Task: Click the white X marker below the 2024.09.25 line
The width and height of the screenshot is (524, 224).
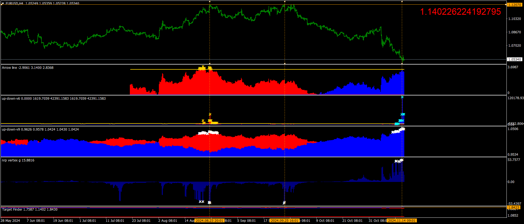Action: pos(284,203)
